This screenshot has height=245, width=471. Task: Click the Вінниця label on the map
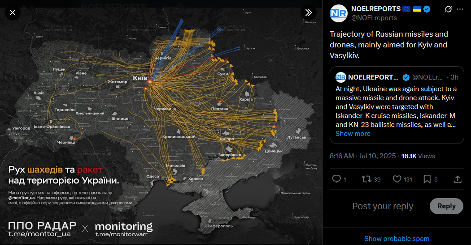pos(120,118)
